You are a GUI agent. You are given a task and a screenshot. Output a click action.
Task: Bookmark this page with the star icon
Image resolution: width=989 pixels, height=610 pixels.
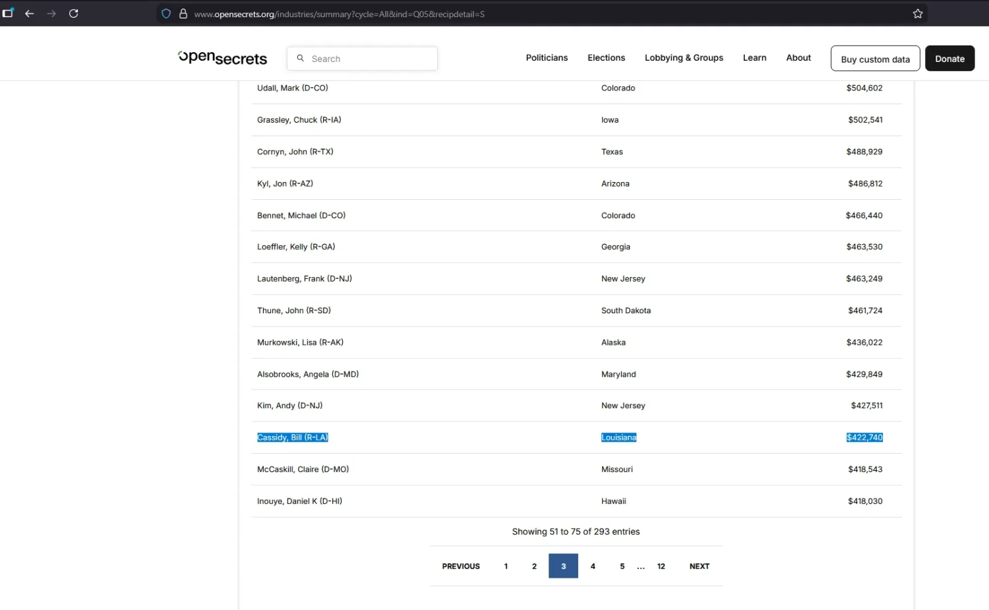917,14
